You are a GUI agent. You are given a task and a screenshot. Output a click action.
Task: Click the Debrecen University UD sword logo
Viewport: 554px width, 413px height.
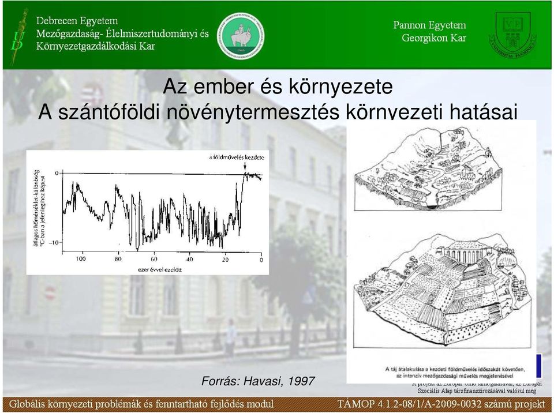(x=18, y=37)
